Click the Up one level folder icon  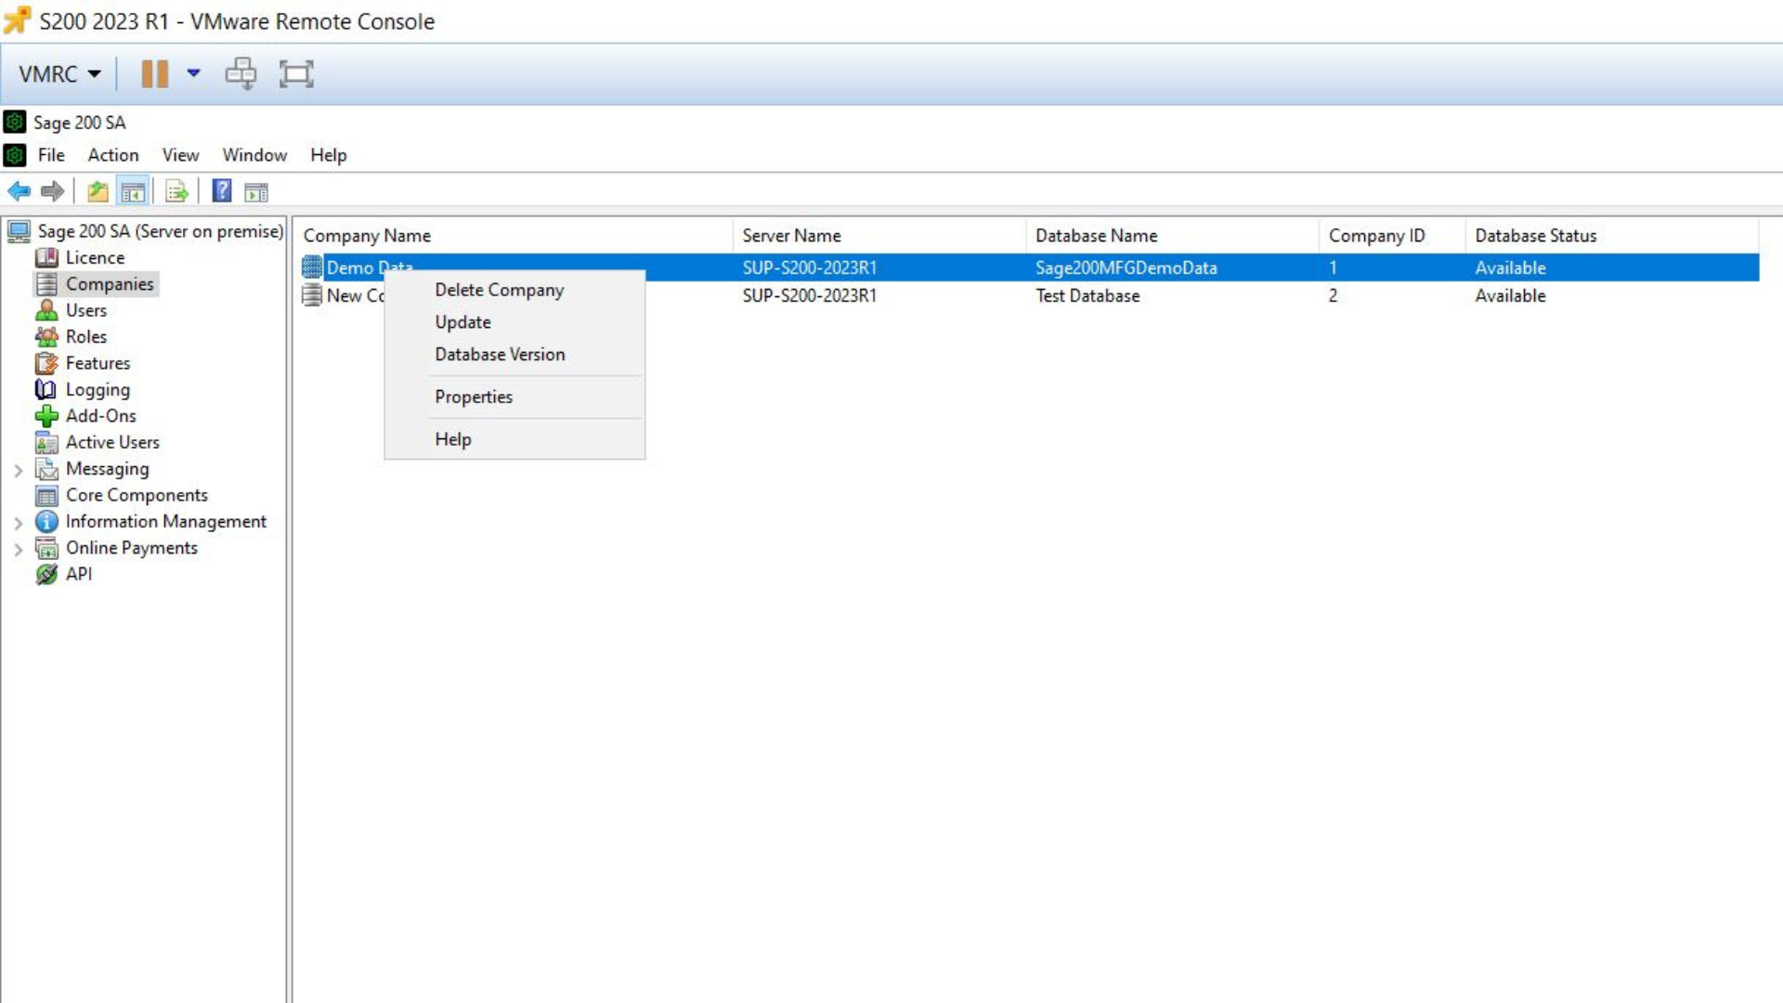pos(98,191)
